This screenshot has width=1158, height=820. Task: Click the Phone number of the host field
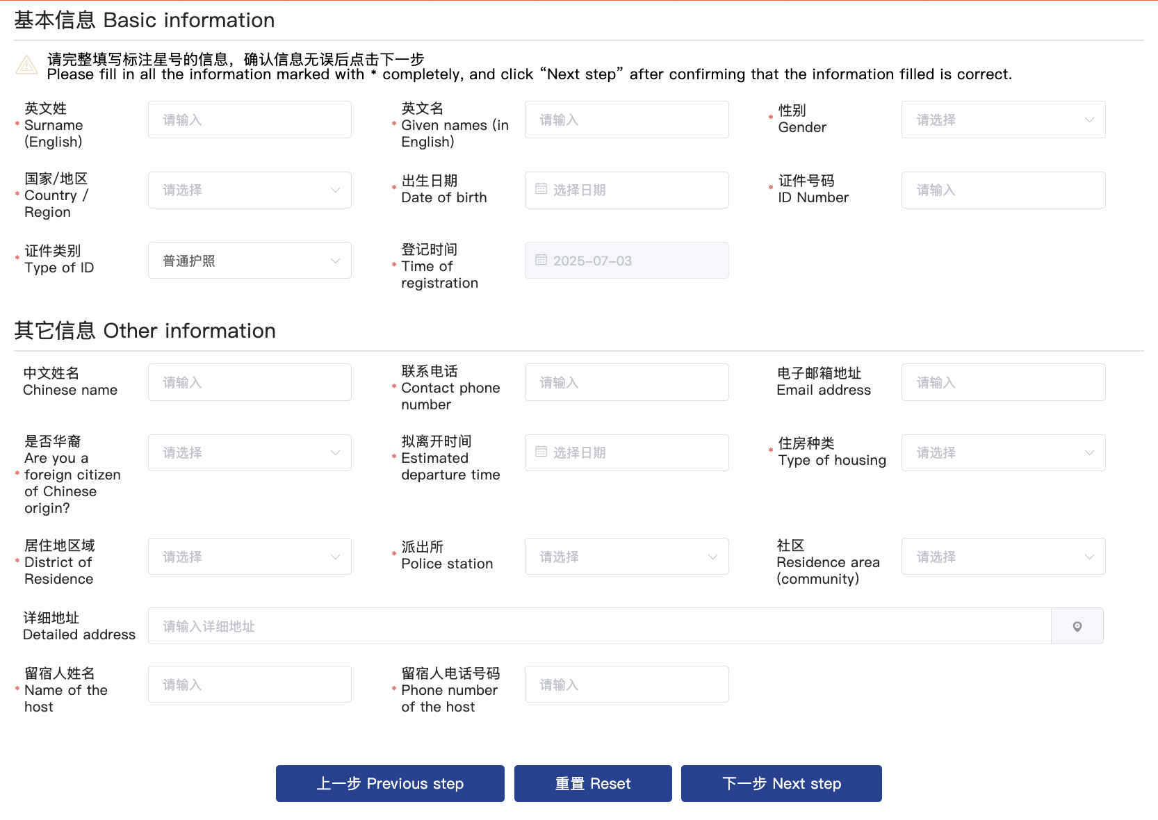point(626,684)
